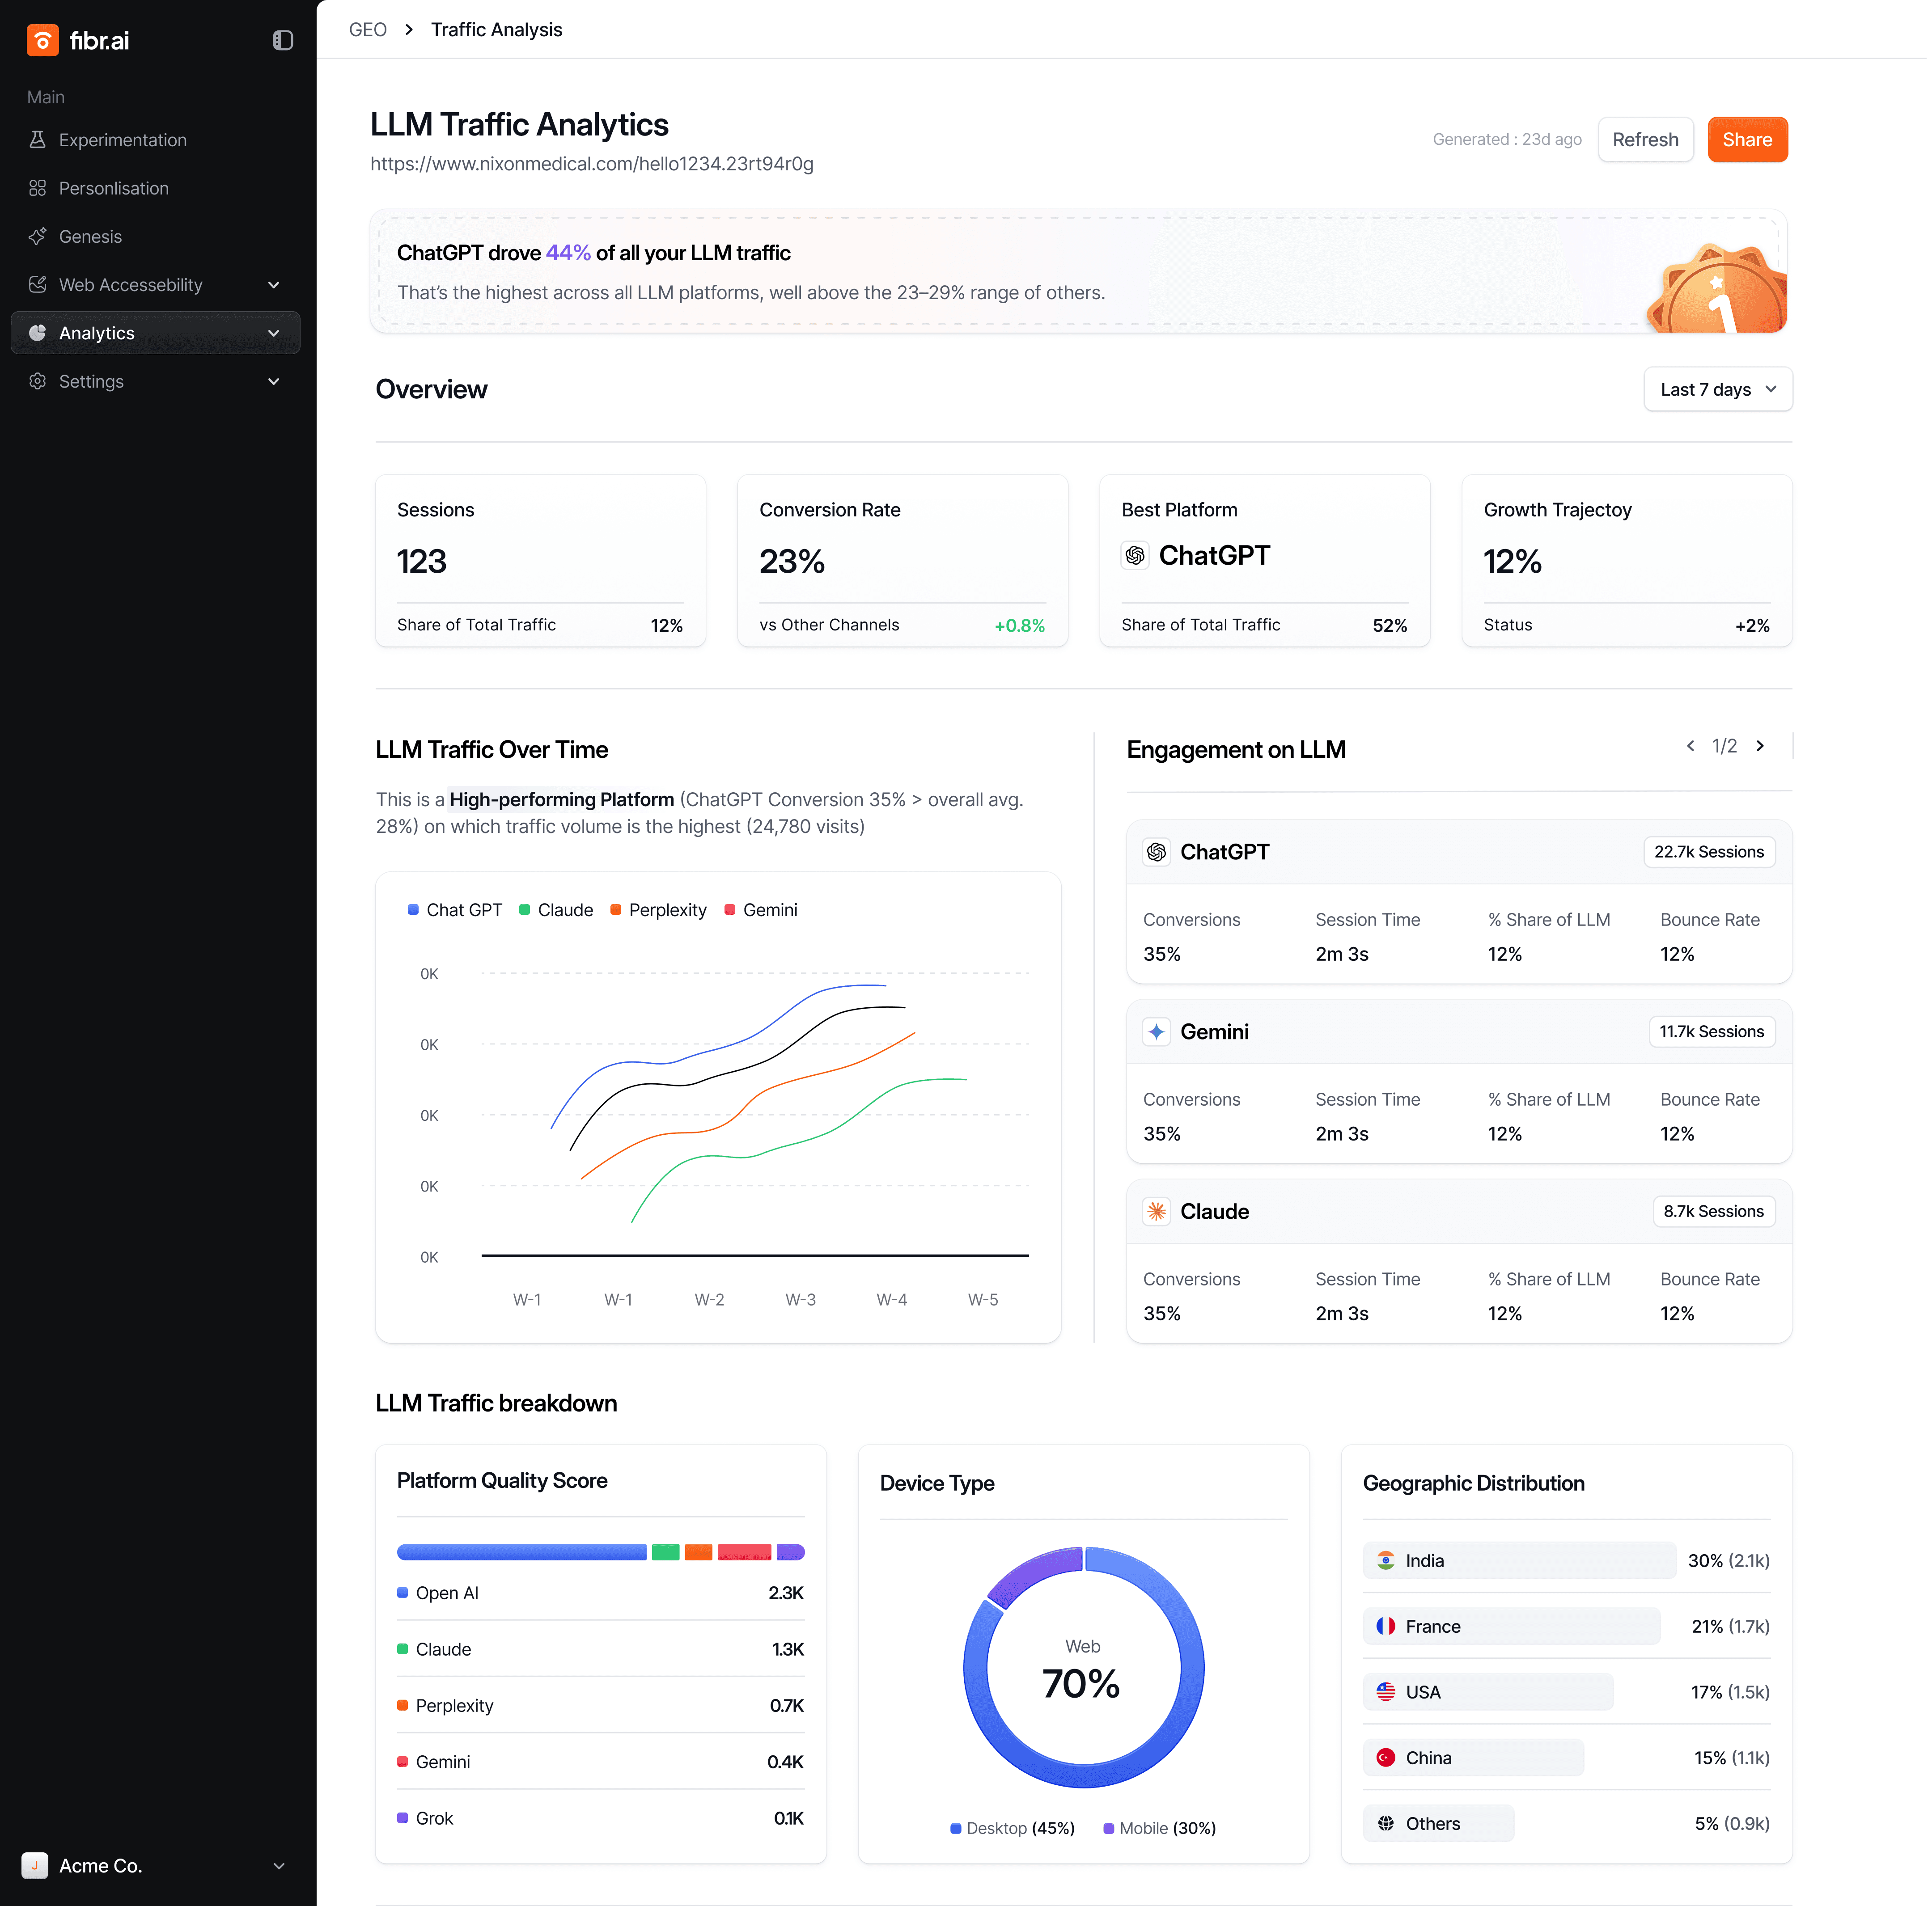Click the Gemini star icon in Engagement card
This screenshot has height=1906, width=1932.
(x=1158, y=1032)
